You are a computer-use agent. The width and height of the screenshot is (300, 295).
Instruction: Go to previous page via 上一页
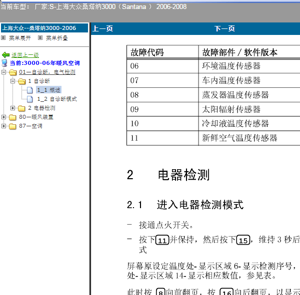coord(102,28)
